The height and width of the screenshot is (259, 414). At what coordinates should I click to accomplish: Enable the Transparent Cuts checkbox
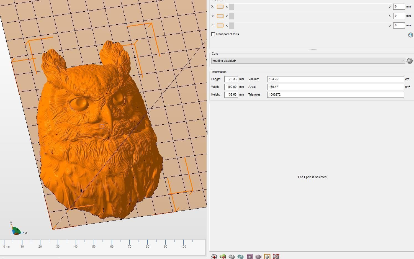pyautogui.click(x=213, y=34)
